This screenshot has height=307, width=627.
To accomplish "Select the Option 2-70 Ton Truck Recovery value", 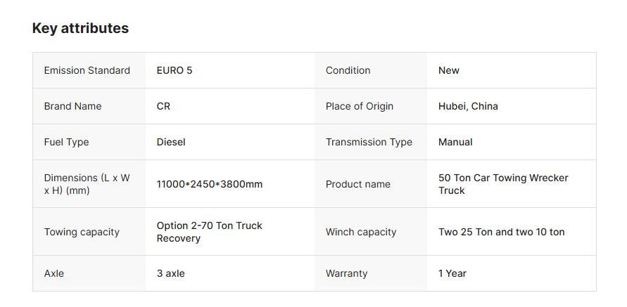I will 209,232.
